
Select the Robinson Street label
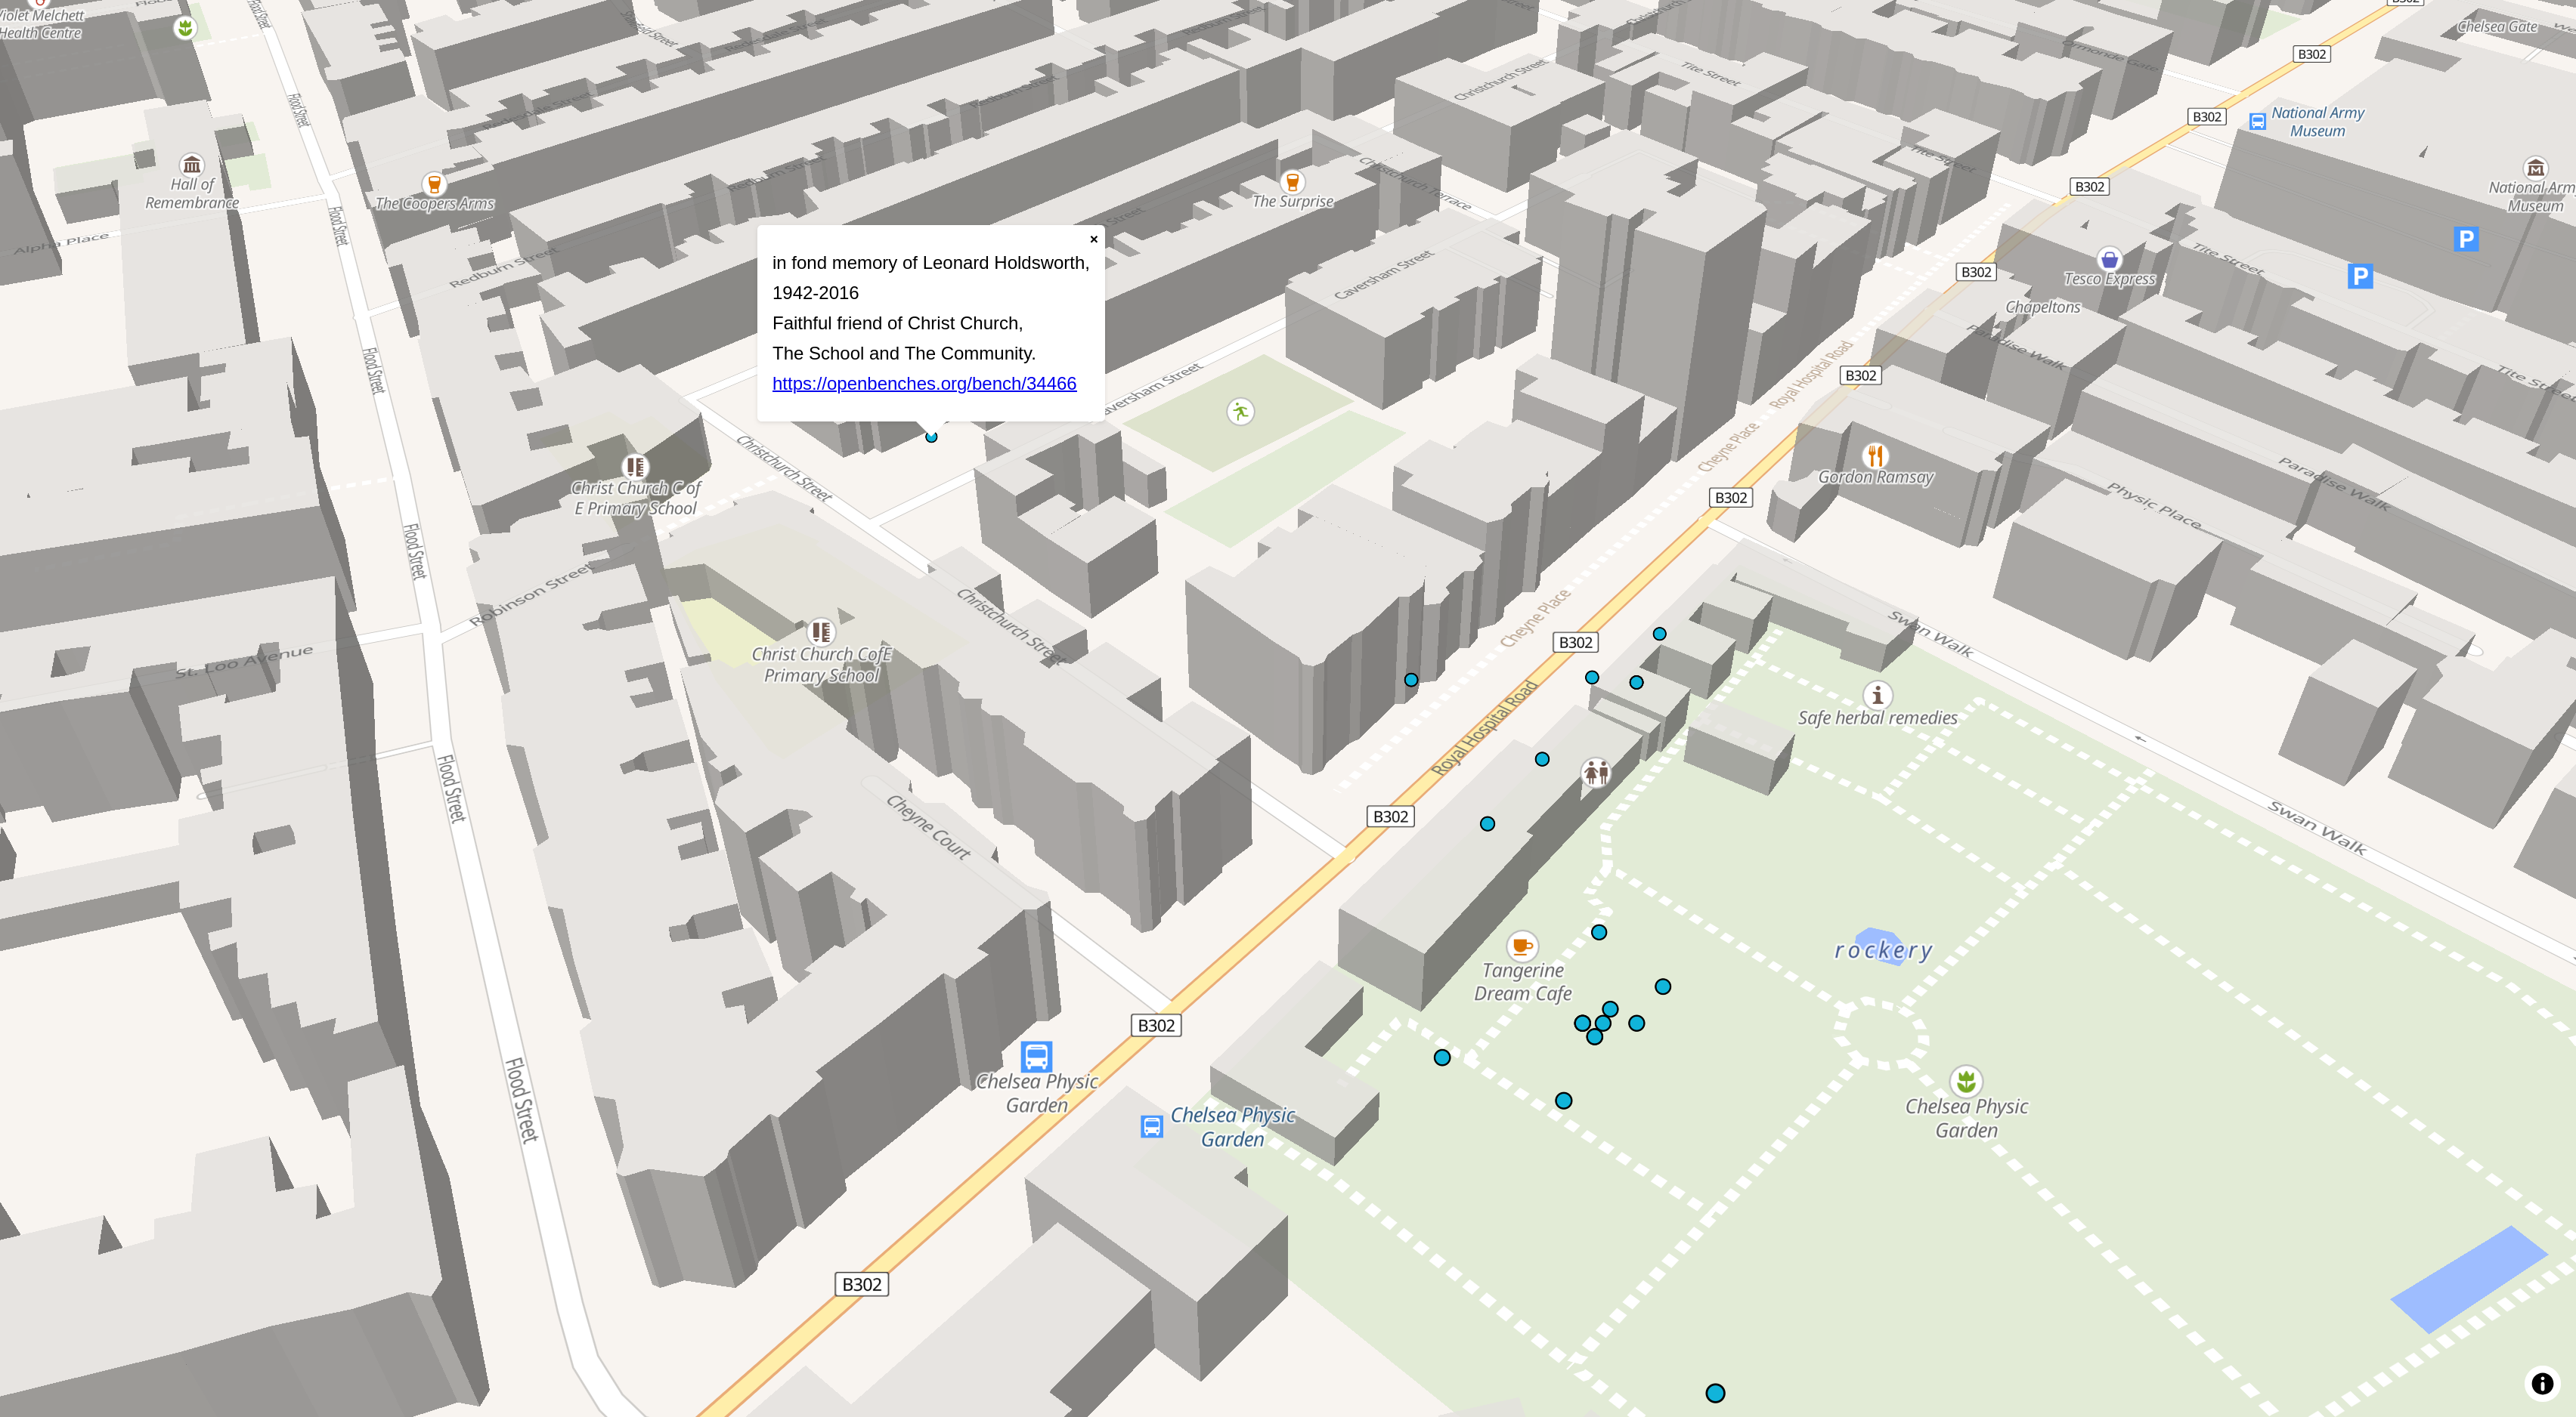click(x=531, y=596)
